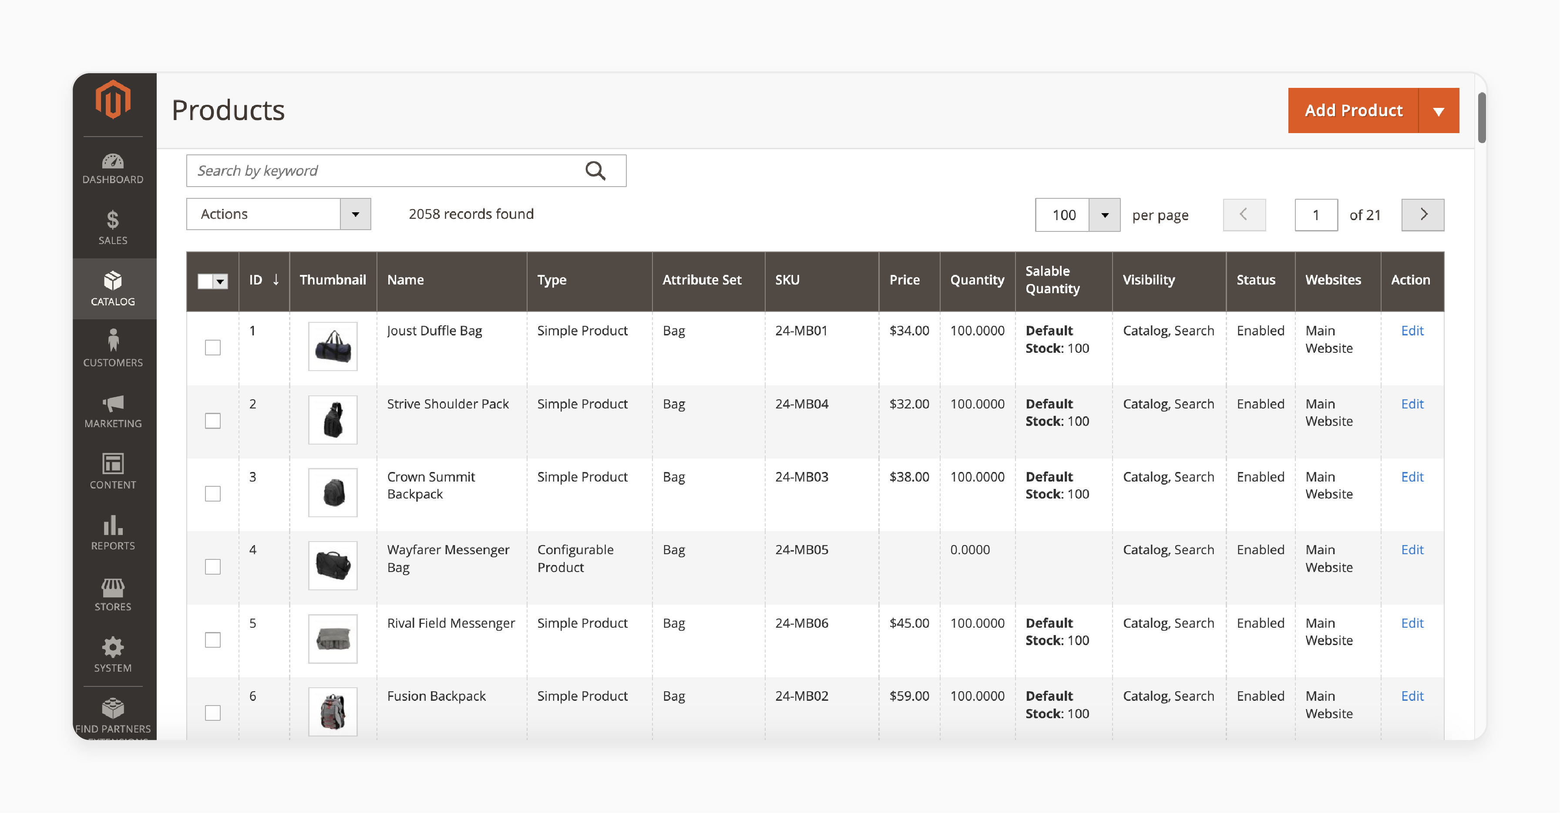Open Strive Shoulder Pack thumbnail
1560x813 pixels.
[x=333, y=419]
